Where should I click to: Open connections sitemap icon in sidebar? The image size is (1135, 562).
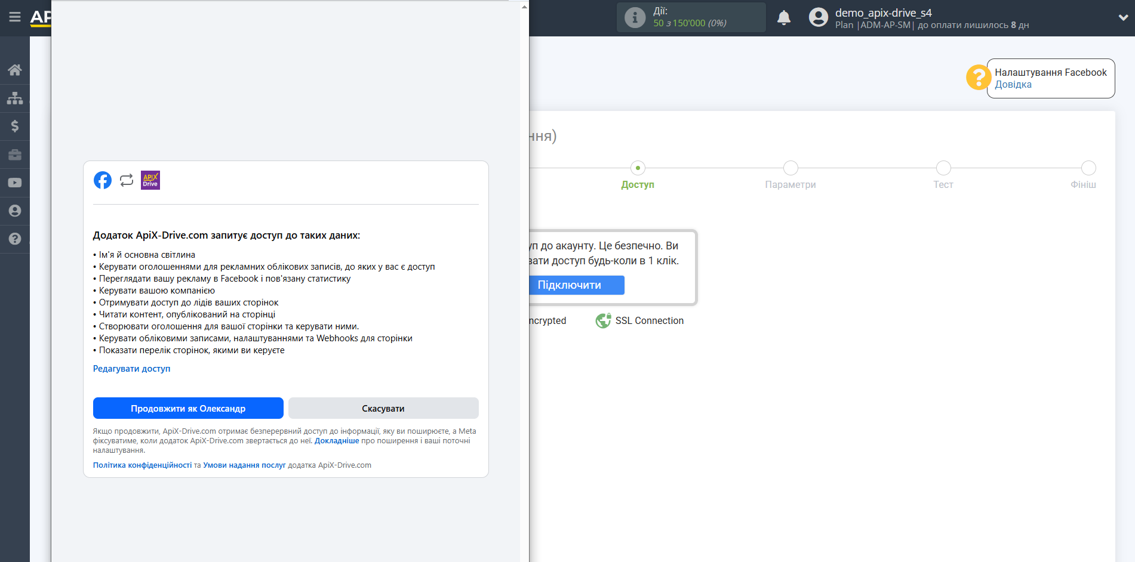pos(15,98)
